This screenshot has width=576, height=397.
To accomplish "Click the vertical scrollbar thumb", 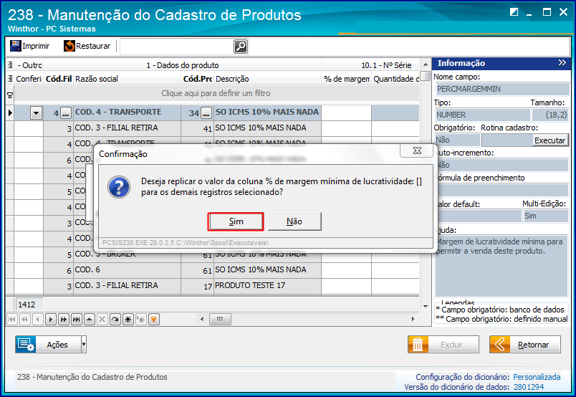I will 426,76.
